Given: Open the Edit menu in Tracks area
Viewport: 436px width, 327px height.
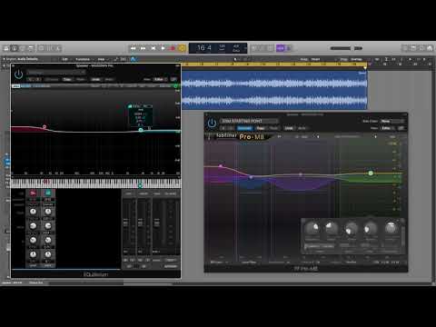Looking at the screenshot, I should (x=65, y=59).
